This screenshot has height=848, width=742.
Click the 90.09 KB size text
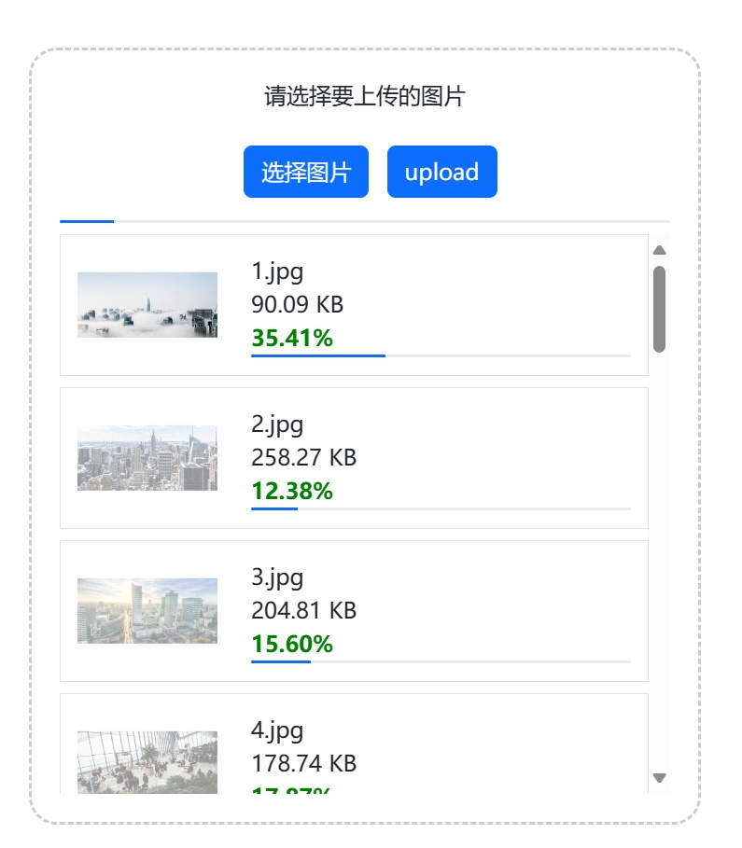click(x=298, y=304)
